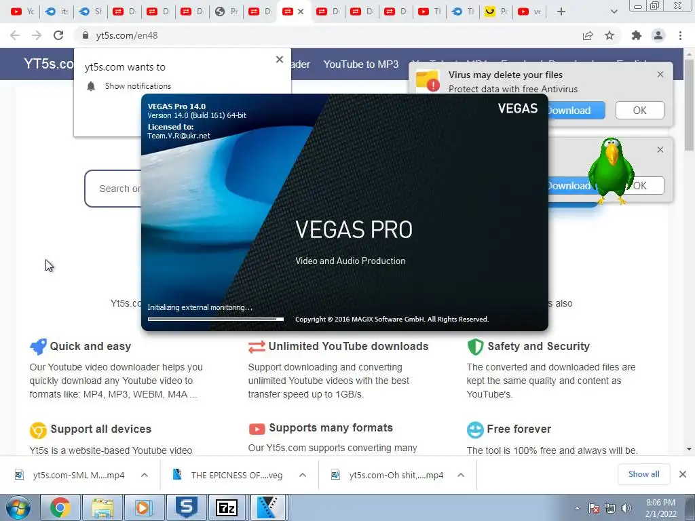The height and width of the screenshot is (521, 695).
Task: Switch to the yellow icon tab
Action: point(495,12)
